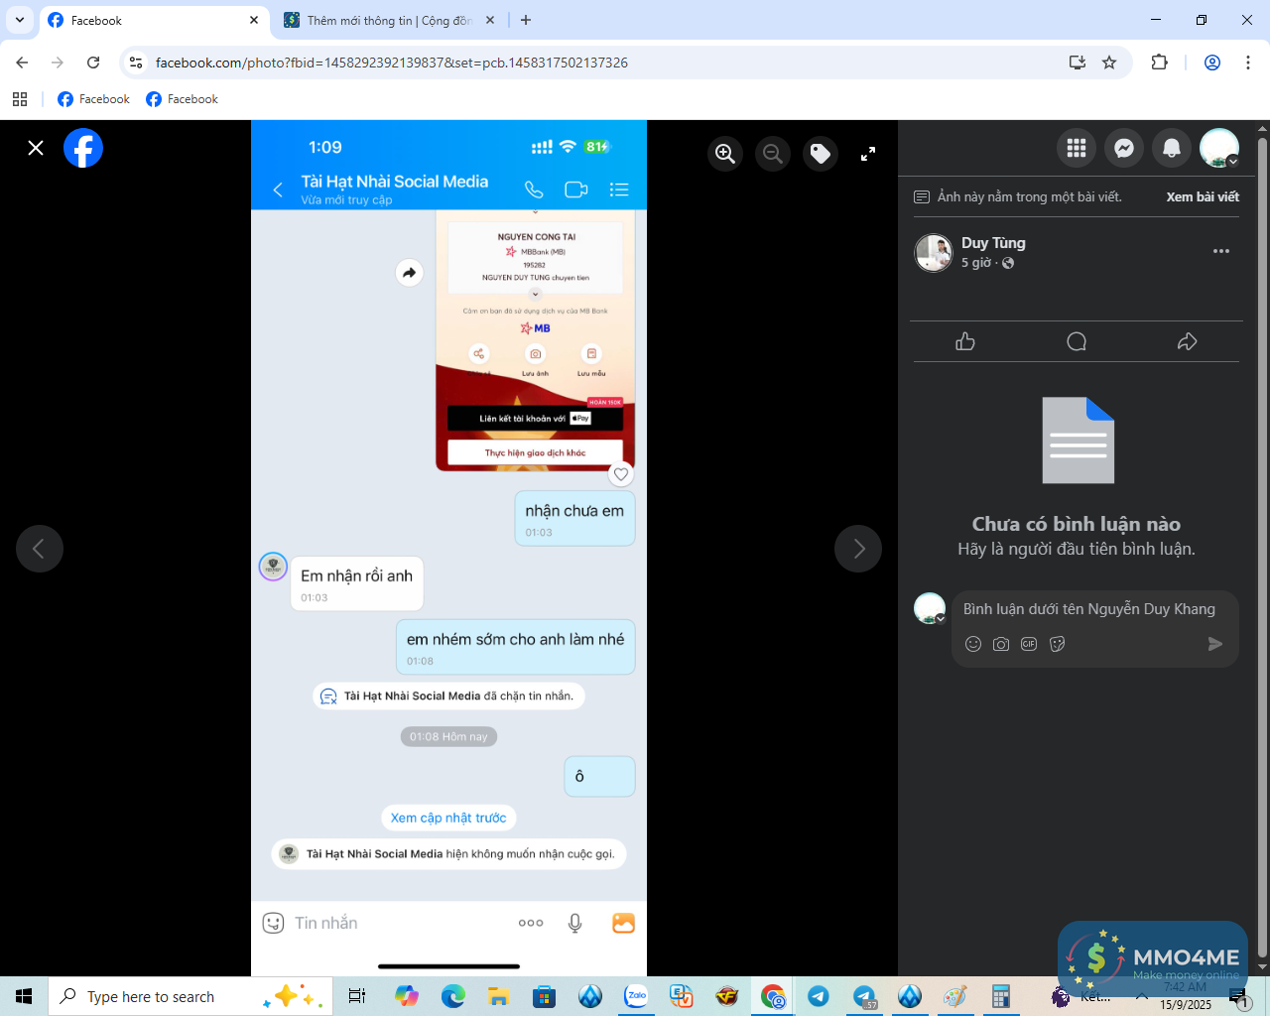Bookmark this page with the star
The image size is (1270, 1016).
point(1109,63)
